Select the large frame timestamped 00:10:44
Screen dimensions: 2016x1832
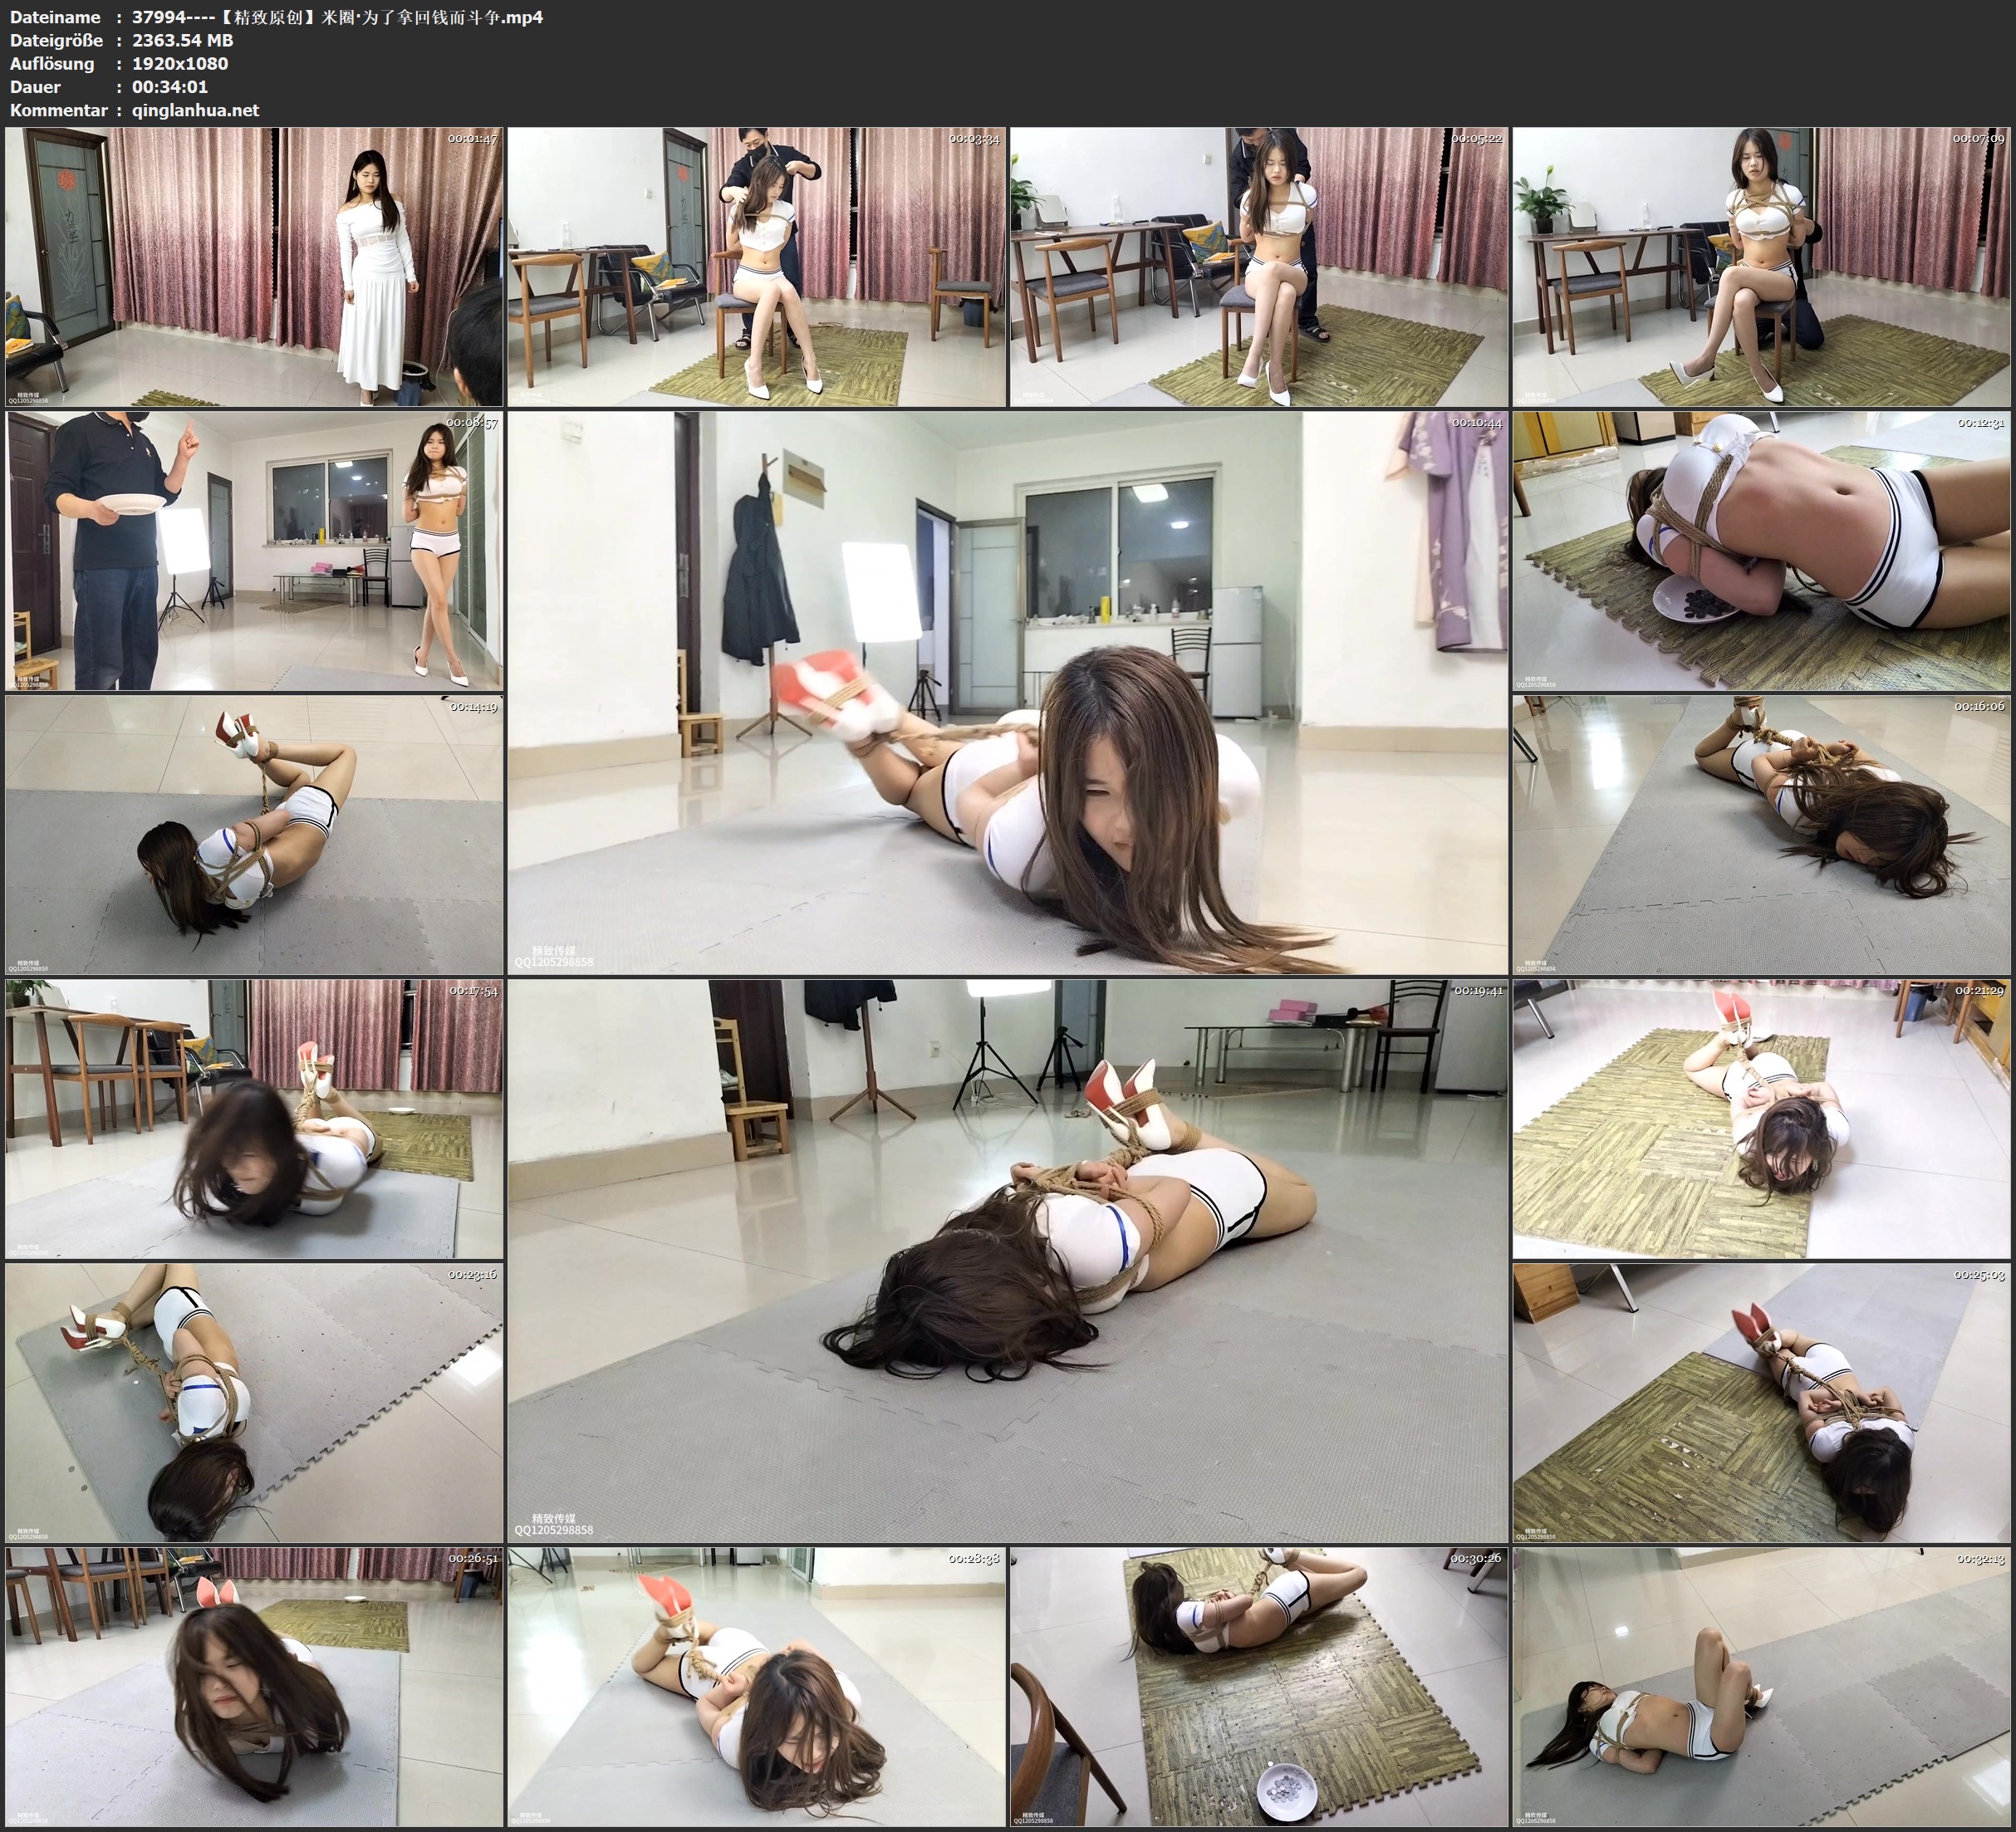pos(1007,692)
